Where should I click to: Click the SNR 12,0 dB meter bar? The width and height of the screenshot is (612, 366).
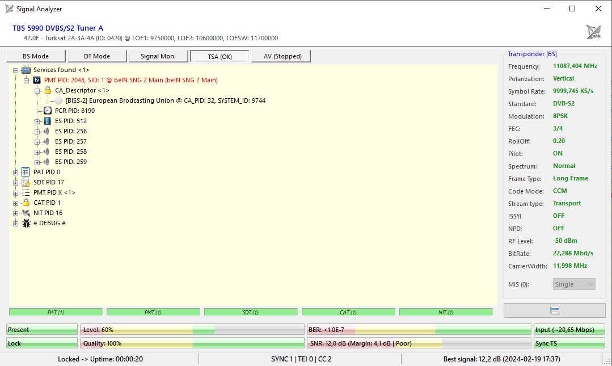419,343
